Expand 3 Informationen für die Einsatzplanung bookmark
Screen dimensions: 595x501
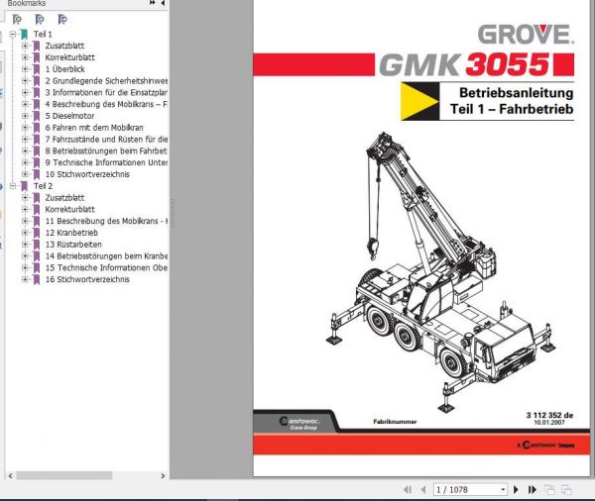pyautogui.click(x=25, y=92)
